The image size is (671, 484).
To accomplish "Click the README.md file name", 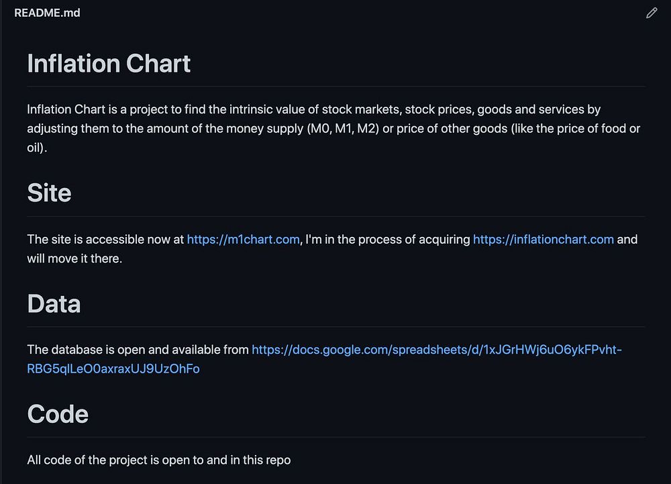I will click(x=47, y=13).
